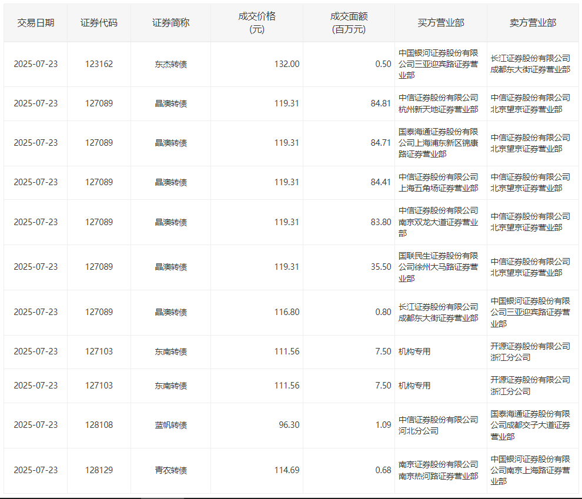Image resolution: width=582 pixels, height=499 pixels.
Task: Click buyer 长江证券成都东大街 in 116.80 row
Action: click(x=439, y=312)
